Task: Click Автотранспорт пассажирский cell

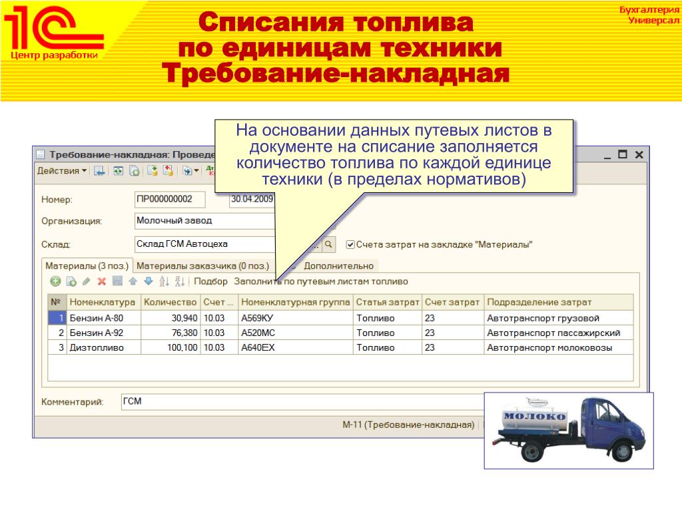Action: (559, 333)
